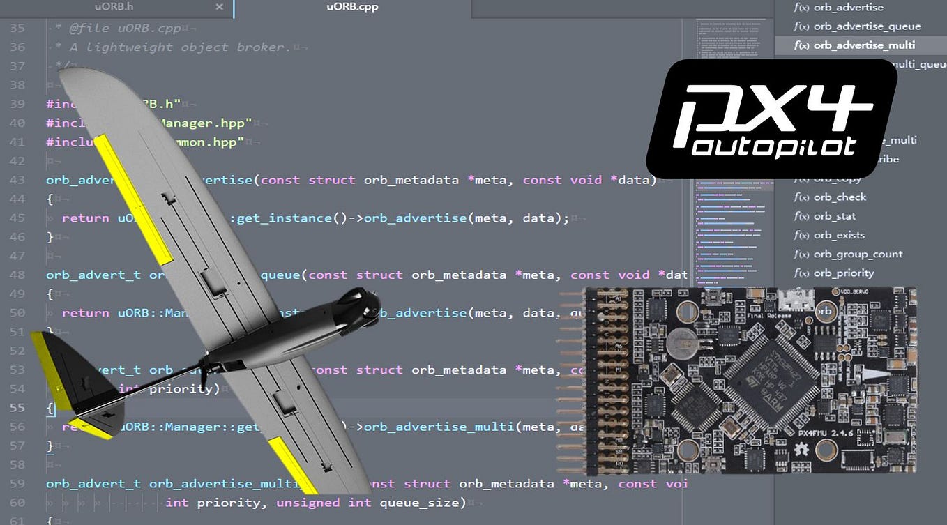Click line number 55 in the gutter

[17, 408]
